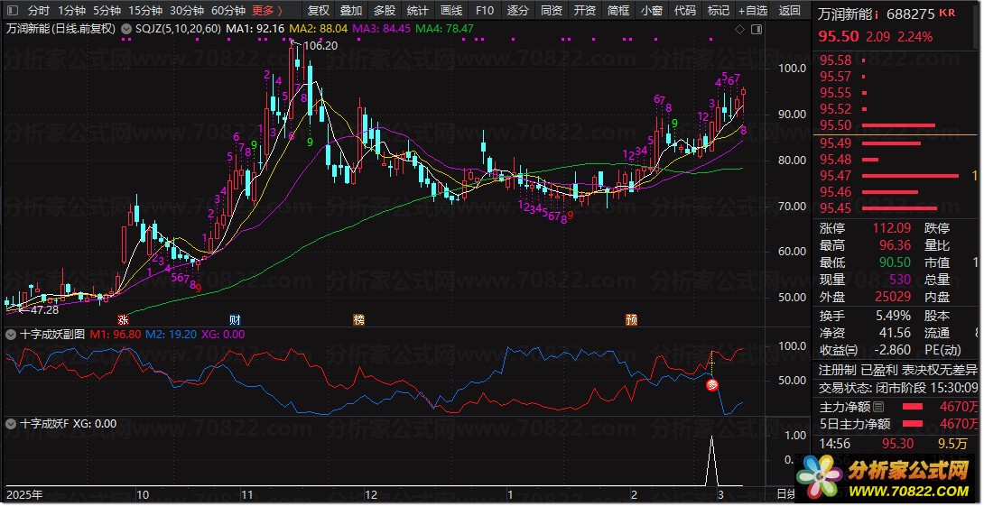Click the red 涨 event marker
This screenshot has height=506, width=984.
click(123, 319)
